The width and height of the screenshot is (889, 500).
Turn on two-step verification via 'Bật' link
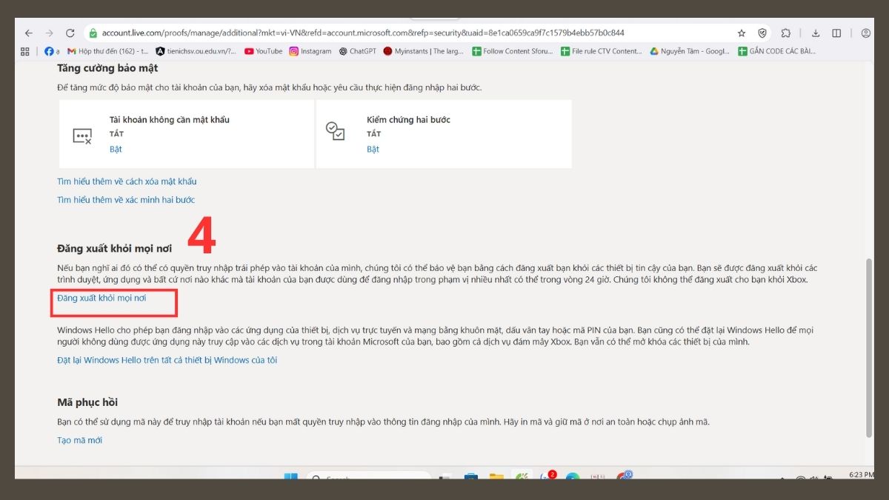tap(373, 149)
